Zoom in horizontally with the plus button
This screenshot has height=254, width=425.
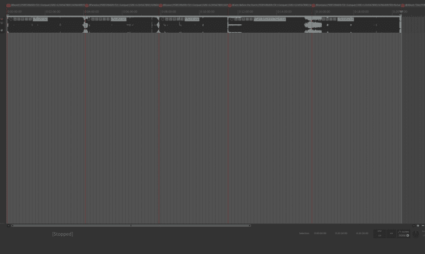coord(418,226)
